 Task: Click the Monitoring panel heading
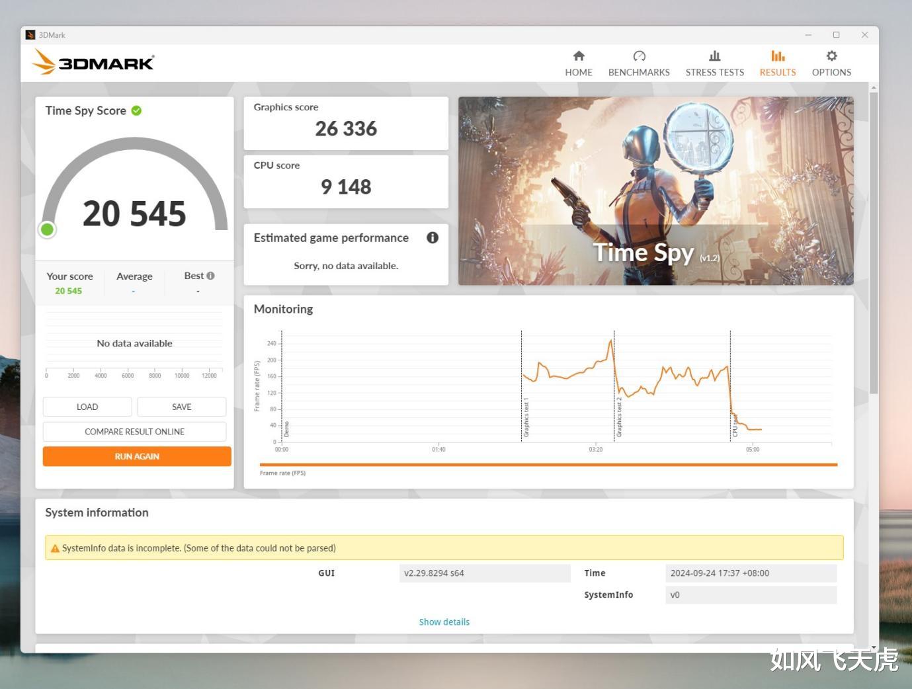tap(283, 309)
